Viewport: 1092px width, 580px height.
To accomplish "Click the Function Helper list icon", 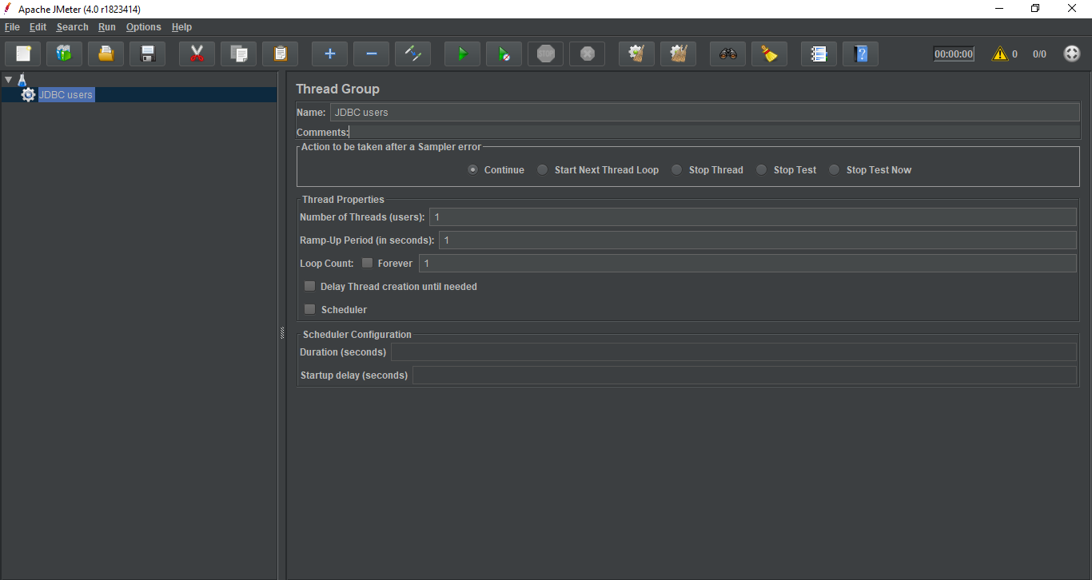I will point(819,54).
